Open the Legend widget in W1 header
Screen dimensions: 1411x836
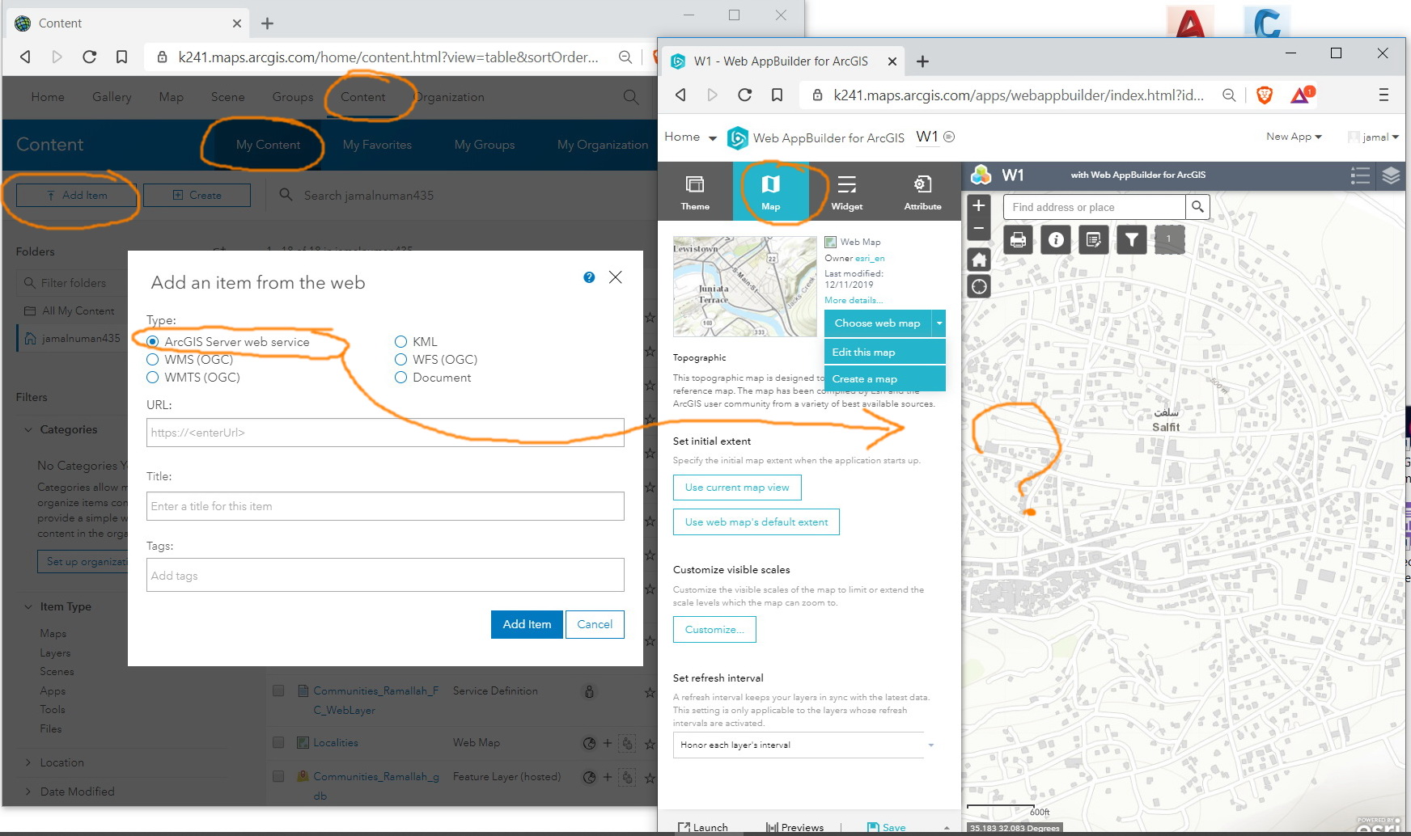click(x=1360, y=175)
